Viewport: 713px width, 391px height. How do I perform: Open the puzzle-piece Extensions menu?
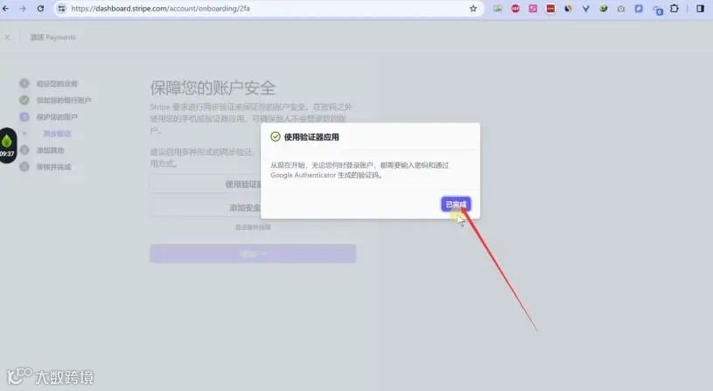pyautogui.click(x=675, y=9)
